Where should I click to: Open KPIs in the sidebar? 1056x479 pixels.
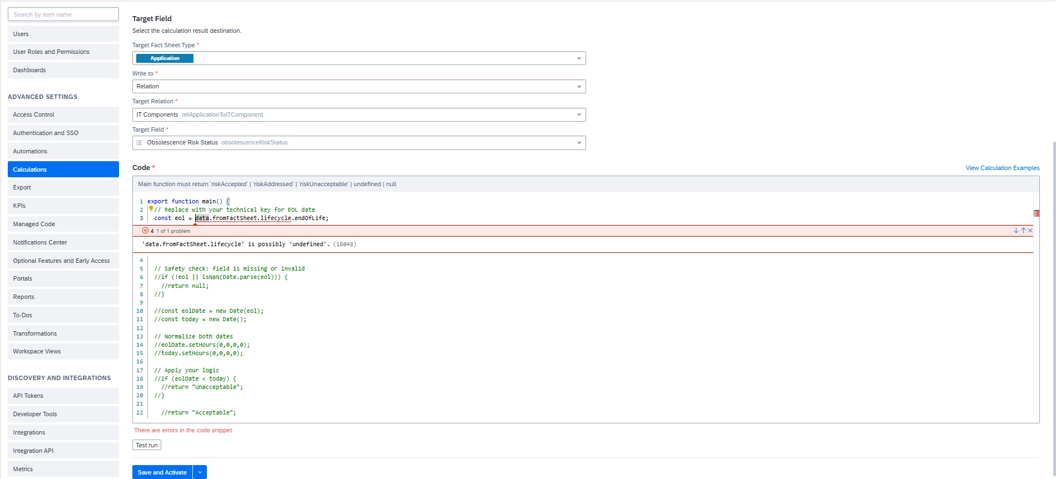63,206
